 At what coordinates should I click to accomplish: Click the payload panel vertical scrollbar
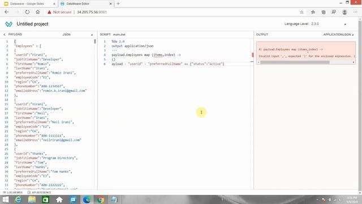click(x=95, y=41)
